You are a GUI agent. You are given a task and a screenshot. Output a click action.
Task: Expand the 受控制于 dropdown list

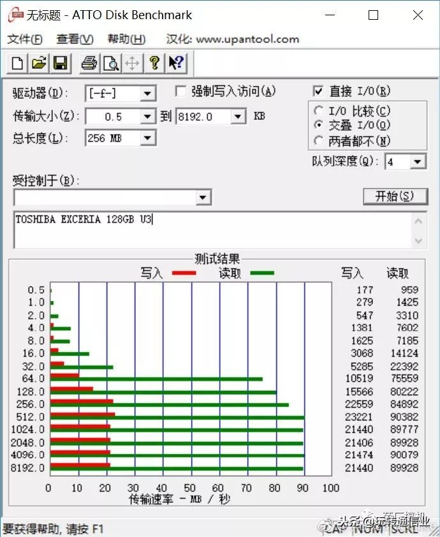pyautogui.click(x=203, y=198)
